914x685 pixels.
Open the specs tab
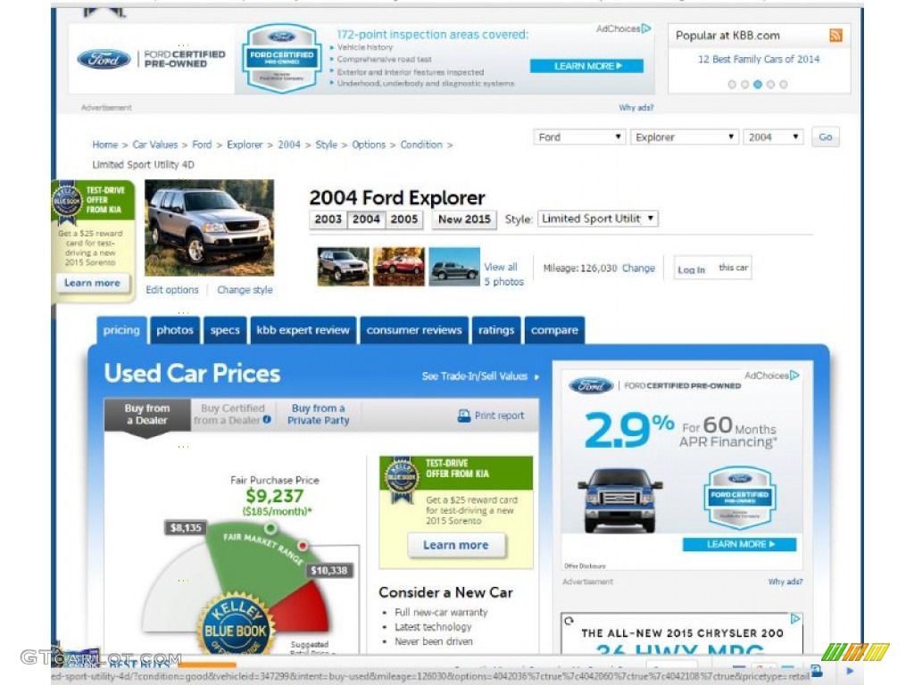tap(225, 330)
